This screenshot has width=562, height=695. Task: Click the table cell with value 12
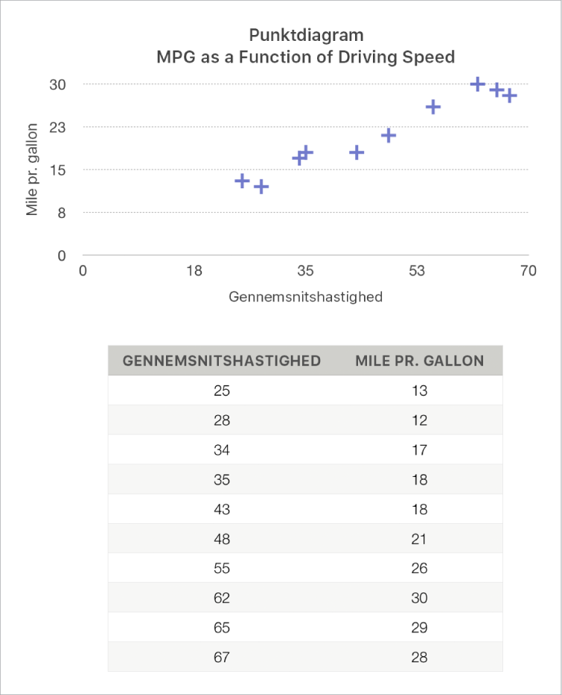click(420, 420)
